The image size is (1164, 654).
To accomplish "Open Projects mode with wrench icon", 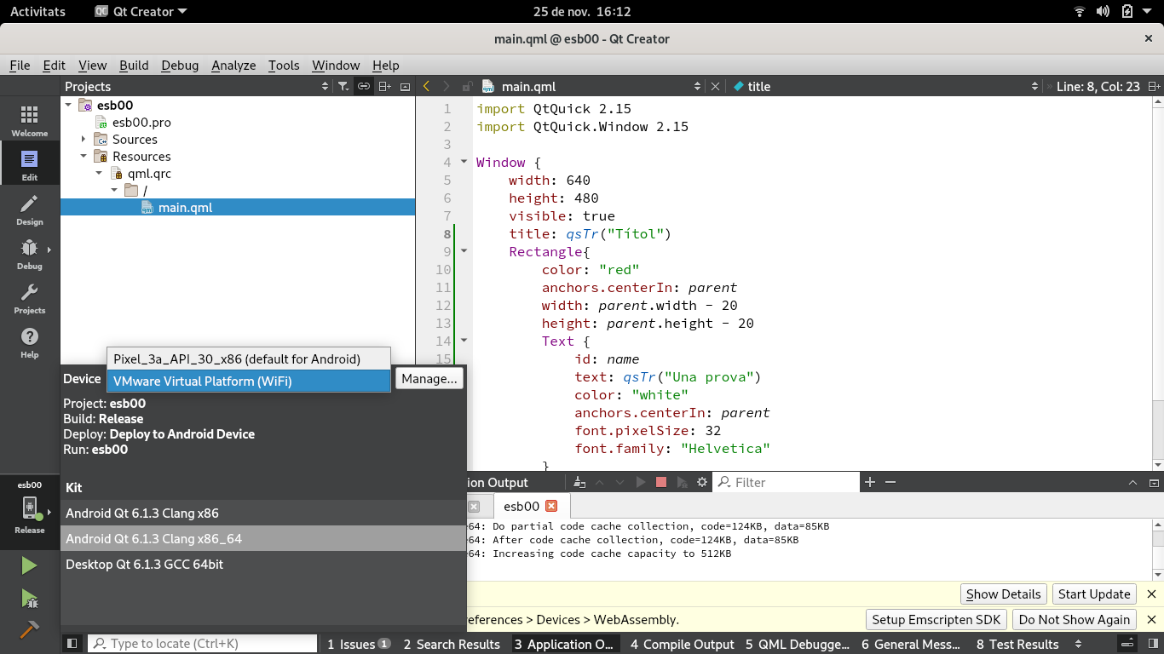I will click(x=30, y=297).
